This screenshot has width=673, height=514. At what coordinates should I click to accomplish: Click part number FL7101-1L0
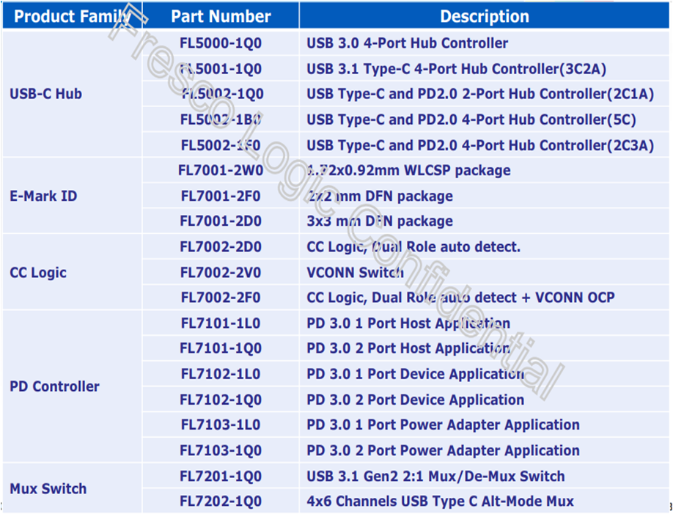(221, 323)
